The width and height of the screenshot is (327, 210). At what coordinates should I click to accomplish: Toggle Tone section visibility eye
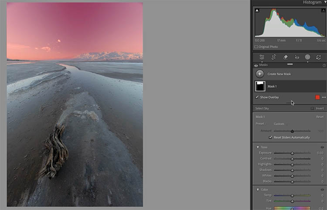pyautogui.click(x=322, y=147)
